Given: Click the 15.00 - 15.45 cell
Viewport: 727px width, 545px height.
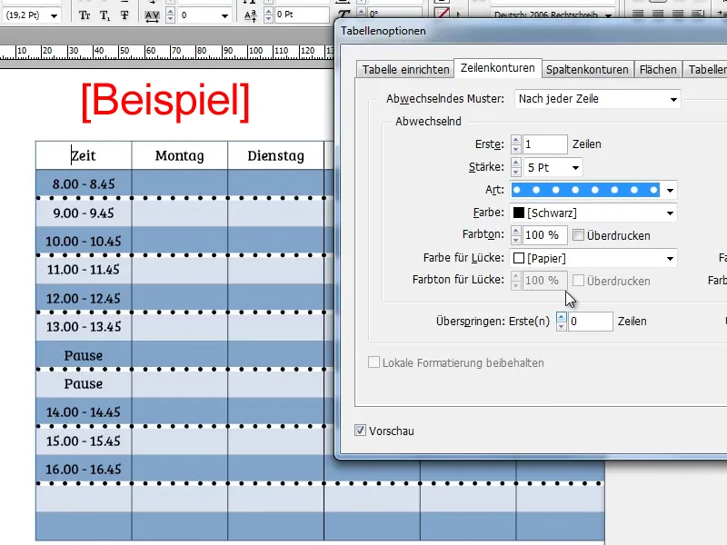Looking at the screenshot, I should 84,441.
